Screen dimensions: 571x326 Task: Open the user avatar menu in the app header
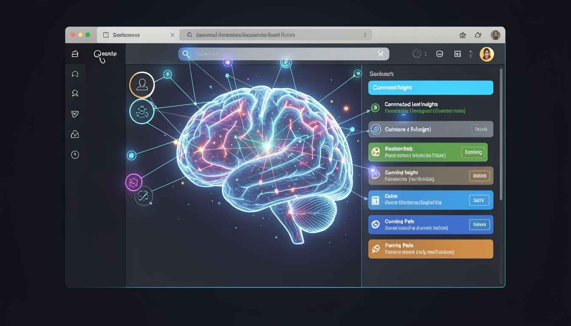[487, 54]
